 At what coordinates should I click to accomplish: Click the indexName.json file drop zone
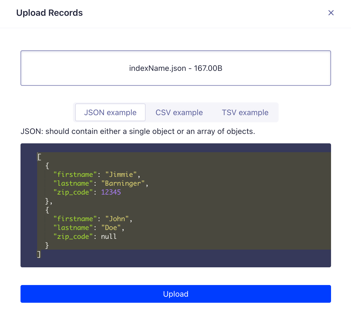[x=175, y=68]
